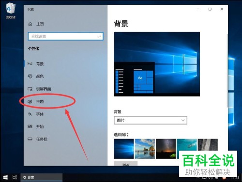Choose the gray rock cliff wallpaper thumbnail

click(x=208, y=145)
